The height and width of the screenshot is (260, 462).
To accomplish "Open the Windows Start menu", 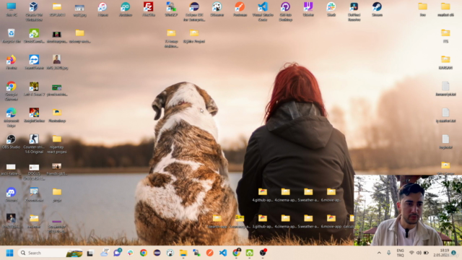I will pyautogui.click(x=9, y=253).
